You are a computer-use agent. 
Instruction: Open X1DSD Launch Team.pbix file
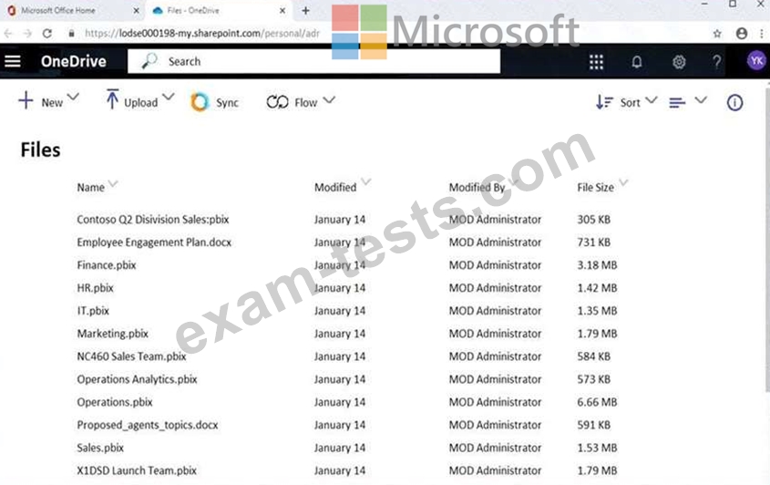pos(137,470)
